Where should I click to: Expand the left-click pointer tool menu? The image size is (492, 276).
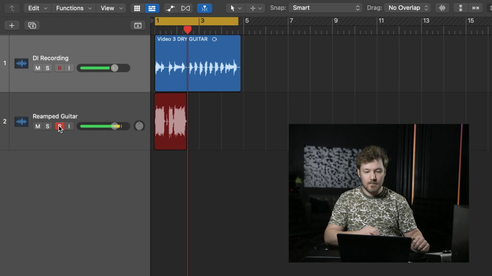[x=235, y=8]
